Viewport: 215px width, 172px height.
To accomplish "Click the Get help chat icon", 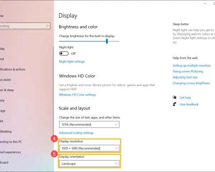I will coord(175,97).
